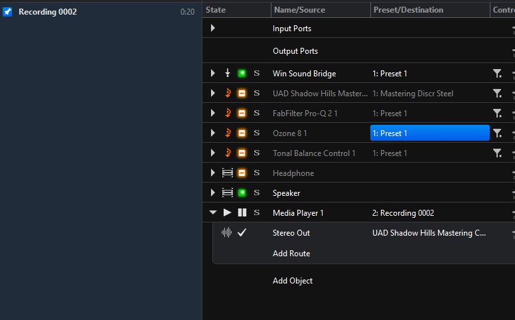Click the Headphone mixer type icon
The height and width of the screenshot is (320, 515).
[x=227, y=173]
